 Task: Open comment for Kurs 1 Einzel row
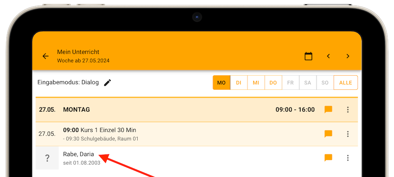328,134
